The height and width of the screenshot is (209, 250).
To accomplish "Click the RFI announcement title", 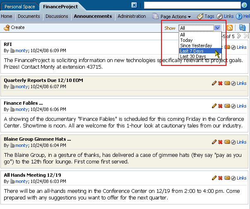I will tap(8, 44).
